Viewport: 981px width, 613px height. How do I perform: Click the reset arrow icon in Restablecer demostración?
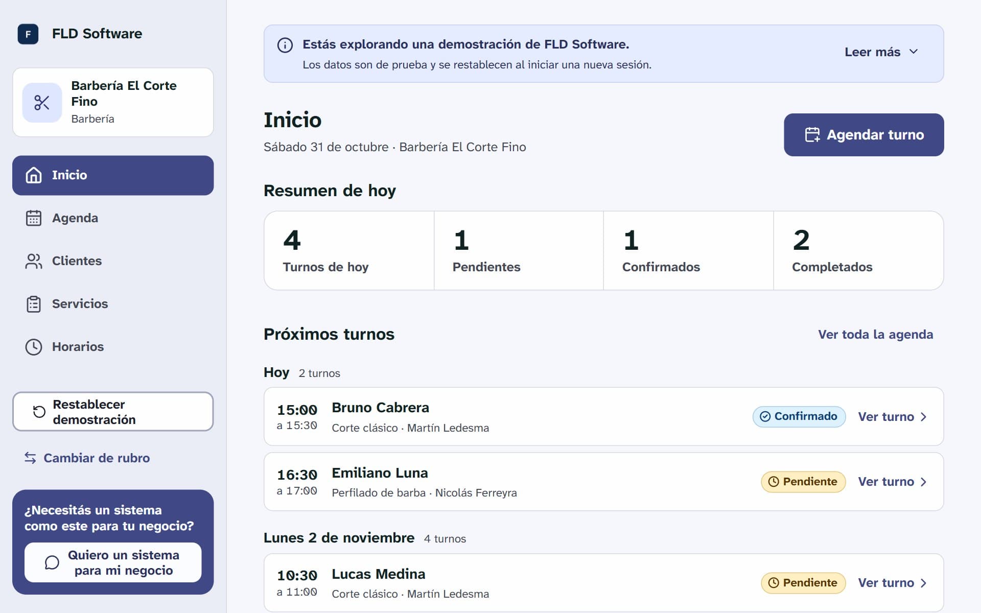[39, 412]
